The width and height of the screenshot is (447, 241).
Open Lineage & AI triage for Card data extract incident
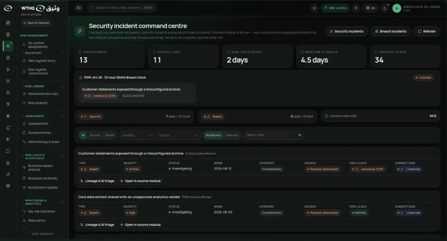tap(97, 225)
